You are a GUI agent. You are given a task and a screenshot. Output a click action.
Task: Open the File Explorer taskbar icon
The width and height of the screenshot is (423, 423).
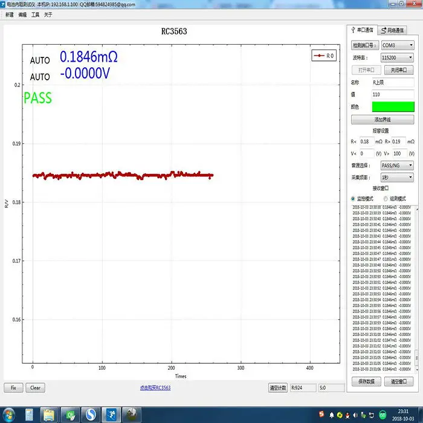click(x=49, y=415)
